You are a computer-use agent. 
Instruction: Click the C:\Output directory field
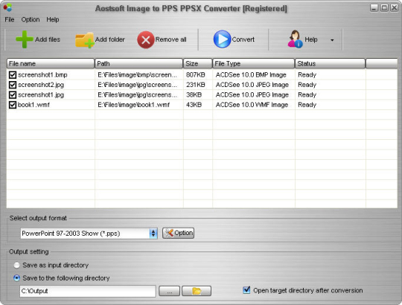pyautogui.click(x=88, y=291)
